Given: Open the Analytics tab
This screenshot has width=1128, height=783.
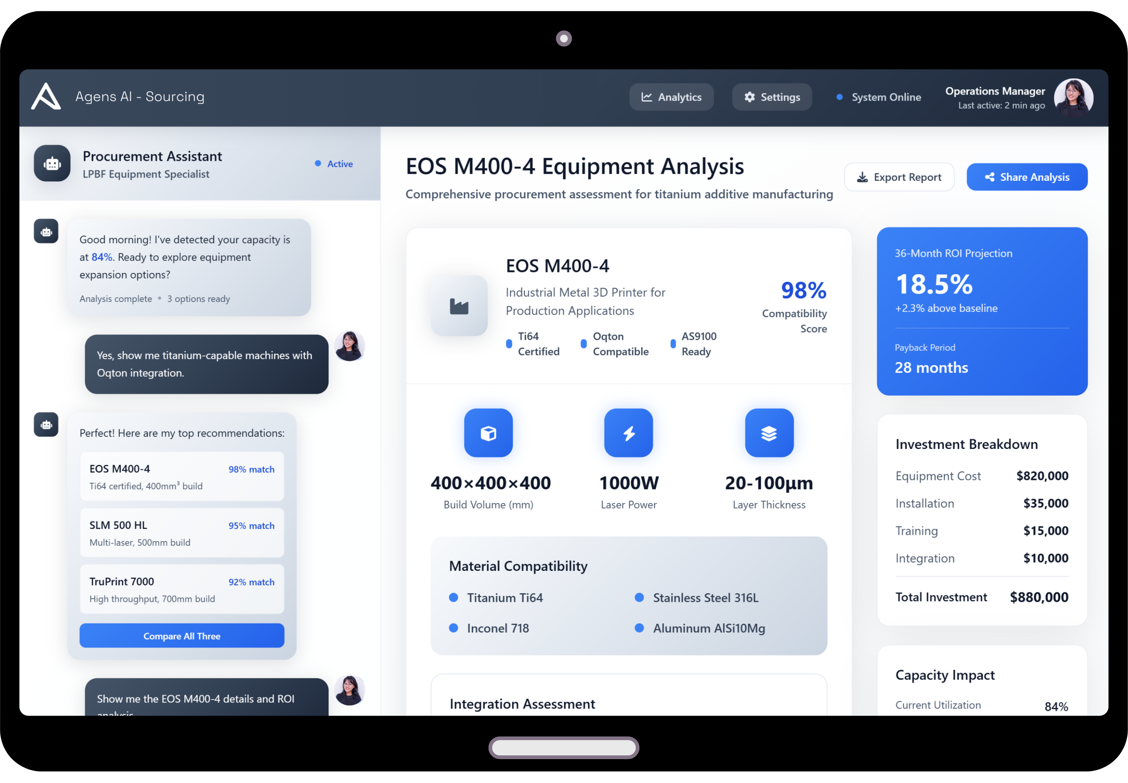Looking at the screenshot, I should coord(671,97).
